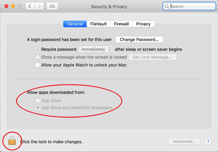Open the immediately delay dropdown

pos(96,49)
